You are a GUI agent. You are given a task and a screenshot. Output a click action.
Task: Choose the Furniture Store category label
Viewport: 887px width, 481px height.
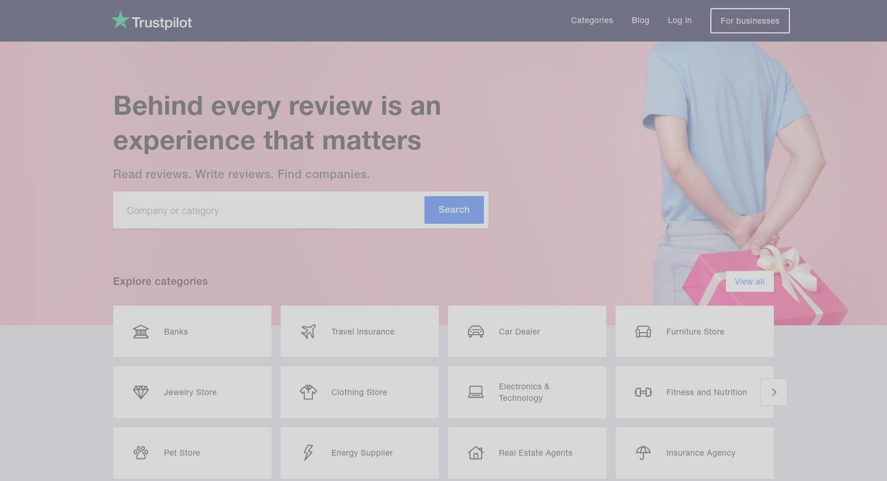point(695,332)
